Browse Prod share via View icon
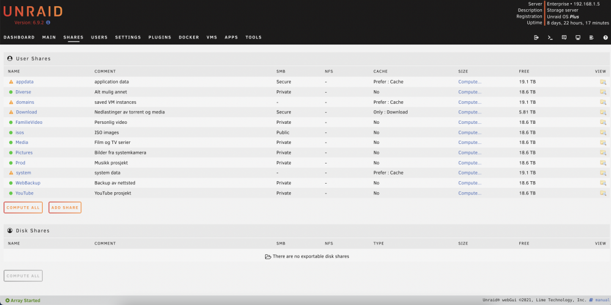The image size is (611, 305). pos(603,163)
